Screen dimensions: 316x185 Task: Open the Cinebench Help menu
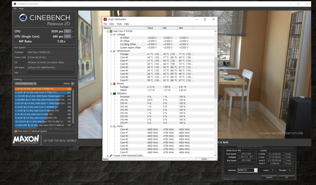(x=21, y=9)
